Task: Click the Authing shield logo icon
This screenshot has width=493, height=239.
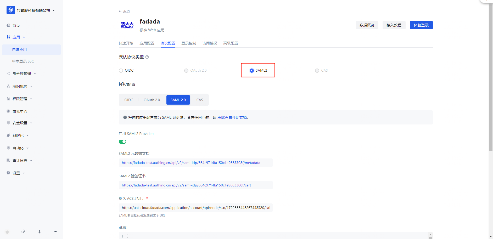Action: tap(11, 10)
